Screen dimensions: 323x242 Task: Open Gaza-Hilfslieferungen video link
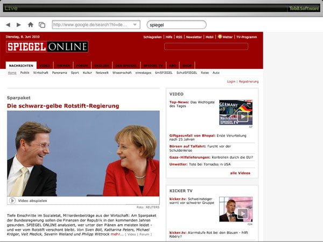point(211,157)
